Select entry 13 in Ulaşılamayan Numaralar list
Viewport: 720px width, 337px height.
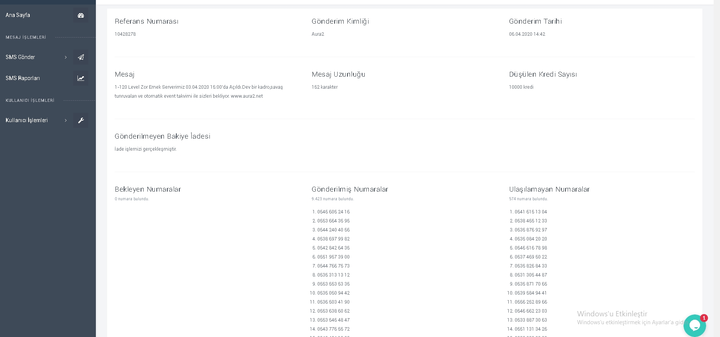531,320
